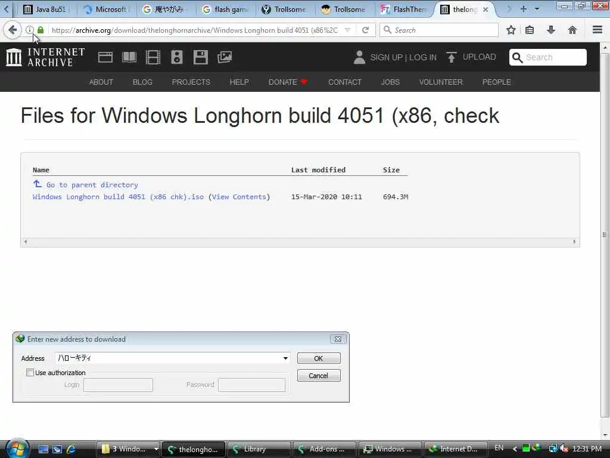
Task: Click the SIGN UP link
Action: (x=386, y=57)
